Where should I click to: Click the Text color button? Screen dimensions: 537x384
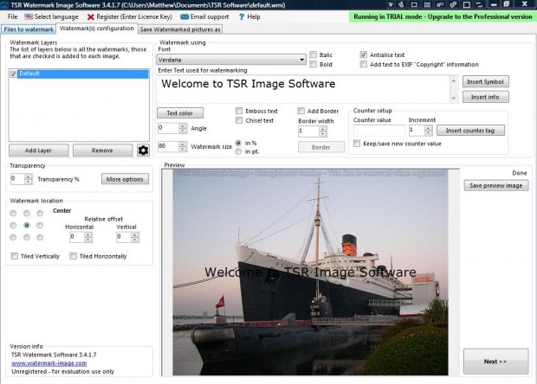coord(180,112)
